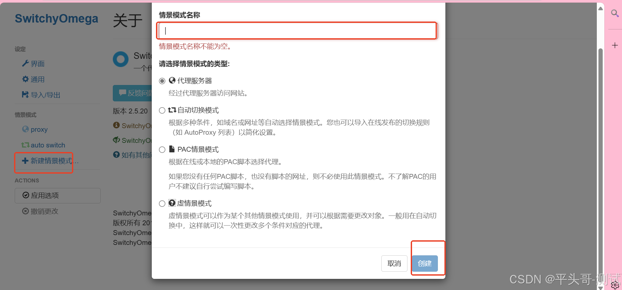This screenshot has height=290, width=622.
Task: Click the save icon next to 导入/导出
Action: pos(25,95)
